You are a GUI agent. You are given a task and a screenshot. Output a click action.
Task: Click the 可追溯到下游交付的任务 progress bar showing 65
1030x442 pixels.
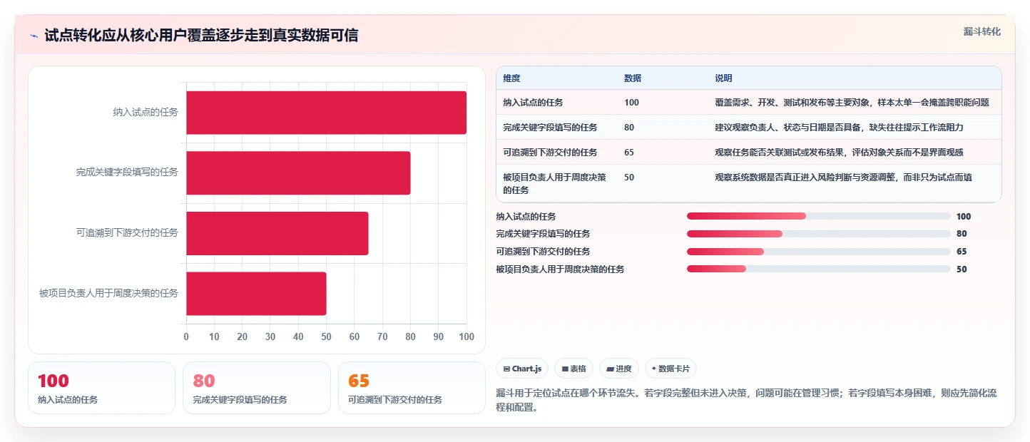coord(818,251)
